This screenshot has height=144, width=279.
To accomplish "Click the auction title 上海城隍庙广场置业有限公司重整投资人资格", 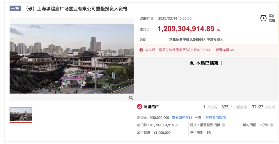I will pos(82,9).
